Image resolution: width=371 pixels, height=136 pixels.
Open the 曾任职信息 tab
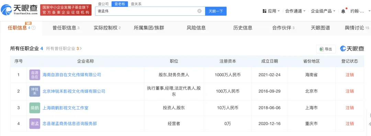pos(66,28)
